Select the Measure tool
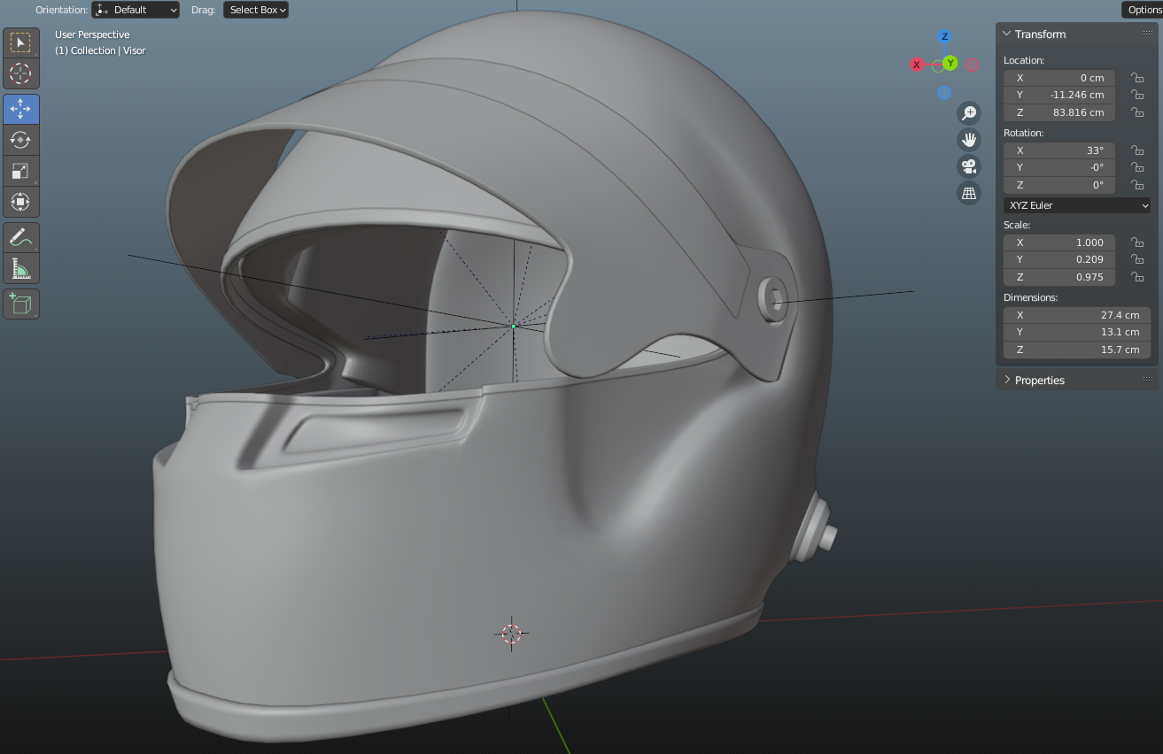 click(20, 267)
